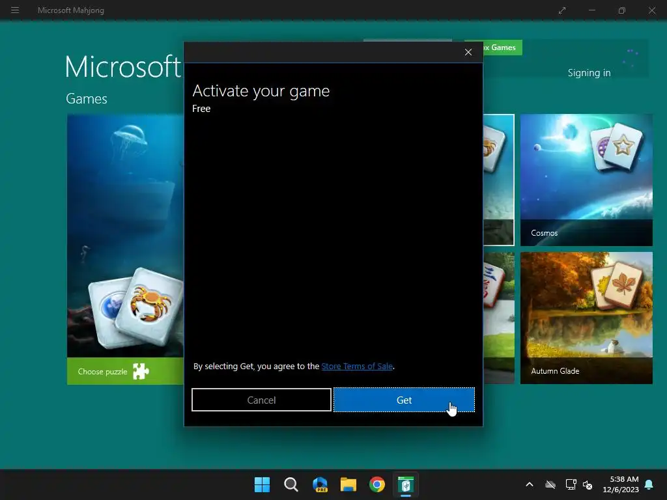
Task: Click the Microsoft Mahjong taskbar icon
Action: click(406, 484)
